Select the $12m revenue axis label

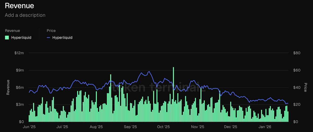(19, 53)
